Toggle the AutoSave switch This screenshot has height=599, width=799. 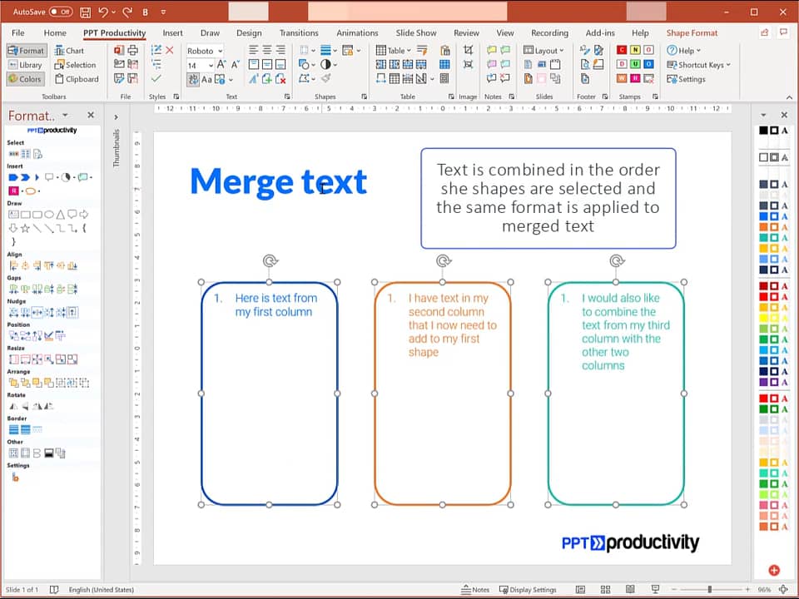click(x=61, y=12)
